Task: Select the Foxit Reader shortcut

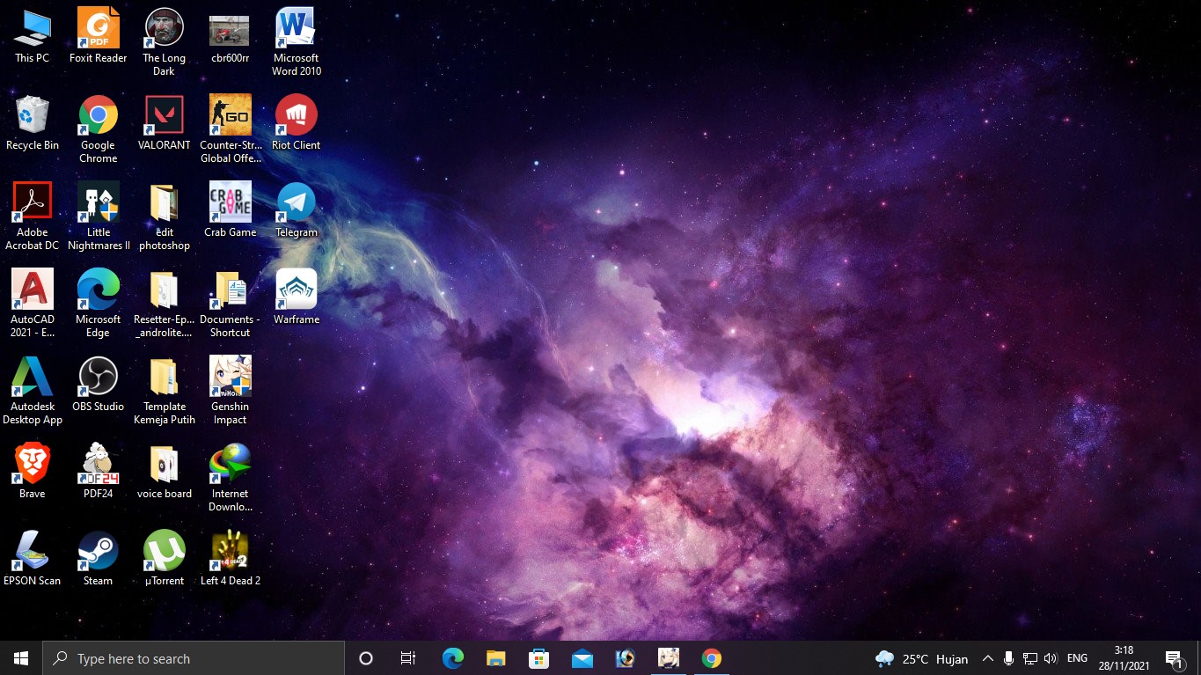Action: tap(99, 35)
